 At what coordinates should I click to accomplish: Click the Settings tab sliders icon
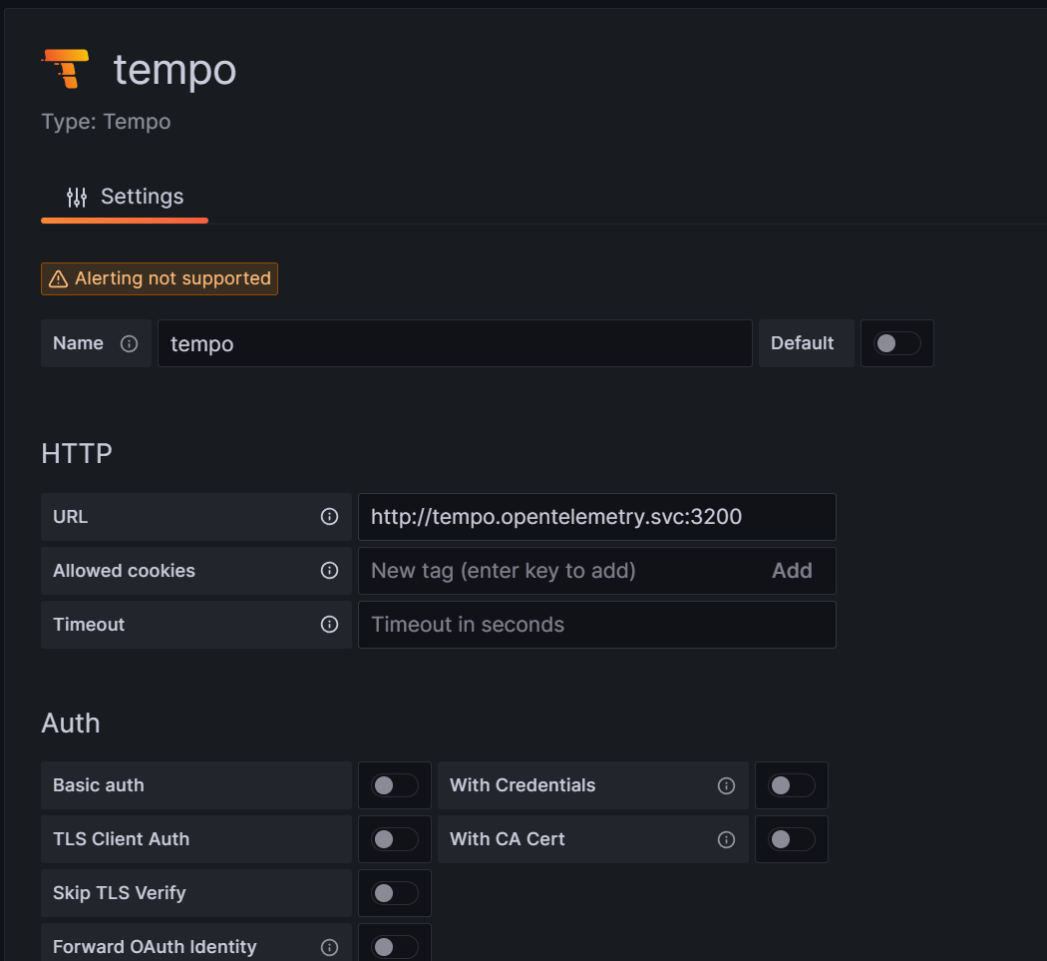pyautogui.click(x=77, y=198)
